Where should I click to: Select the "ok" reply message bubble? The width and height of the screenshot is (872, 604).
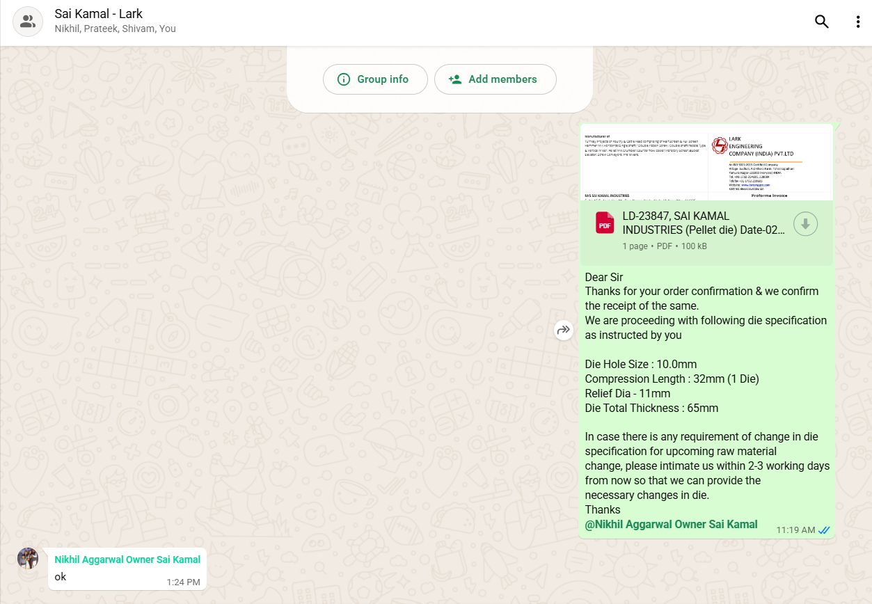pyautogui.click(x=104, y=577)
